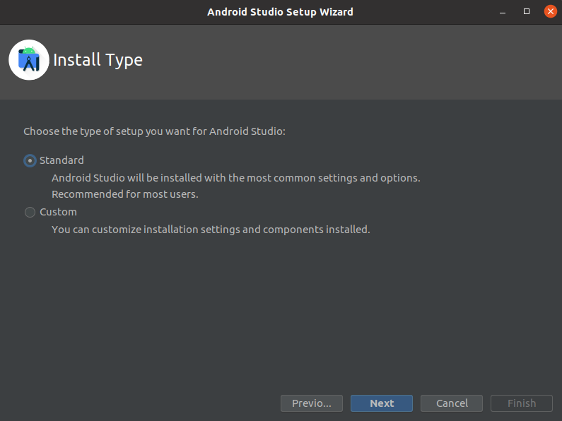The image size is (562, 421).
Task: Go back with the Previo... button
Action: pyautogui.click(x=312, y=403)
